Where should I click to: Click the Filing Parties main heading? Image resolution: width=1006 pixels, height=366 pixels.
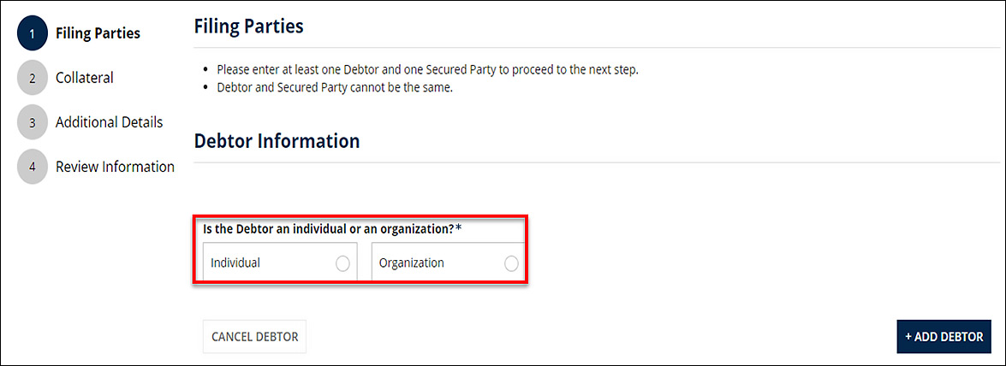point(248,27)
